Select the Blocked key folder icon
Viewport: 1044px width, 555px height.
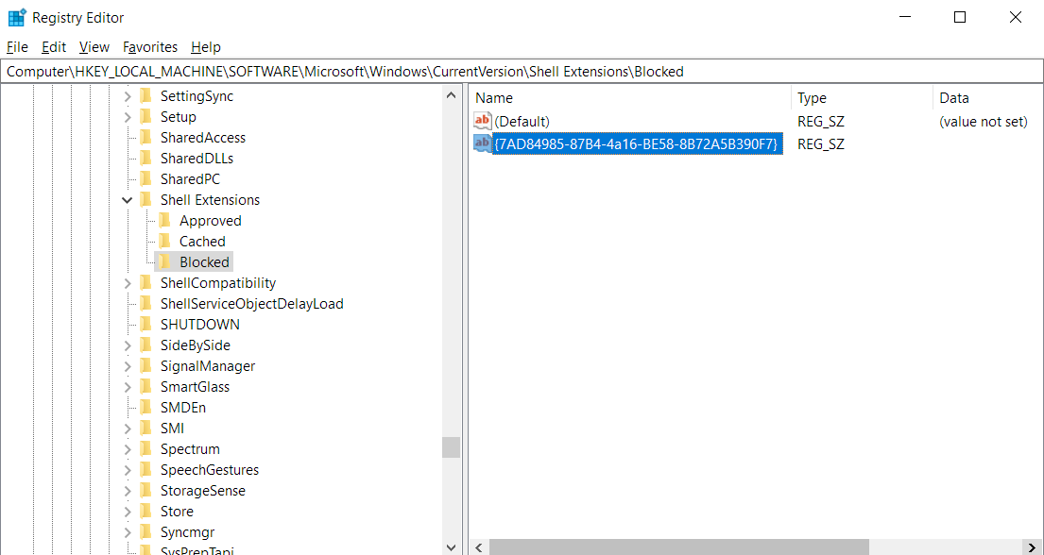coord(163,261)
